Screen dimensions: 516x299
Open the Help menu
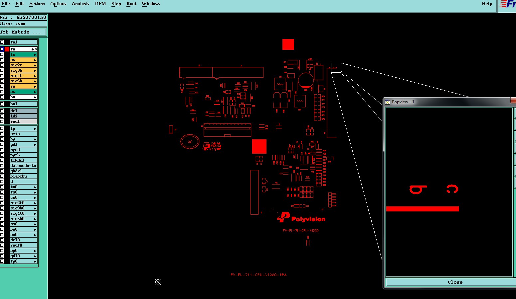(x=487, y=4)
